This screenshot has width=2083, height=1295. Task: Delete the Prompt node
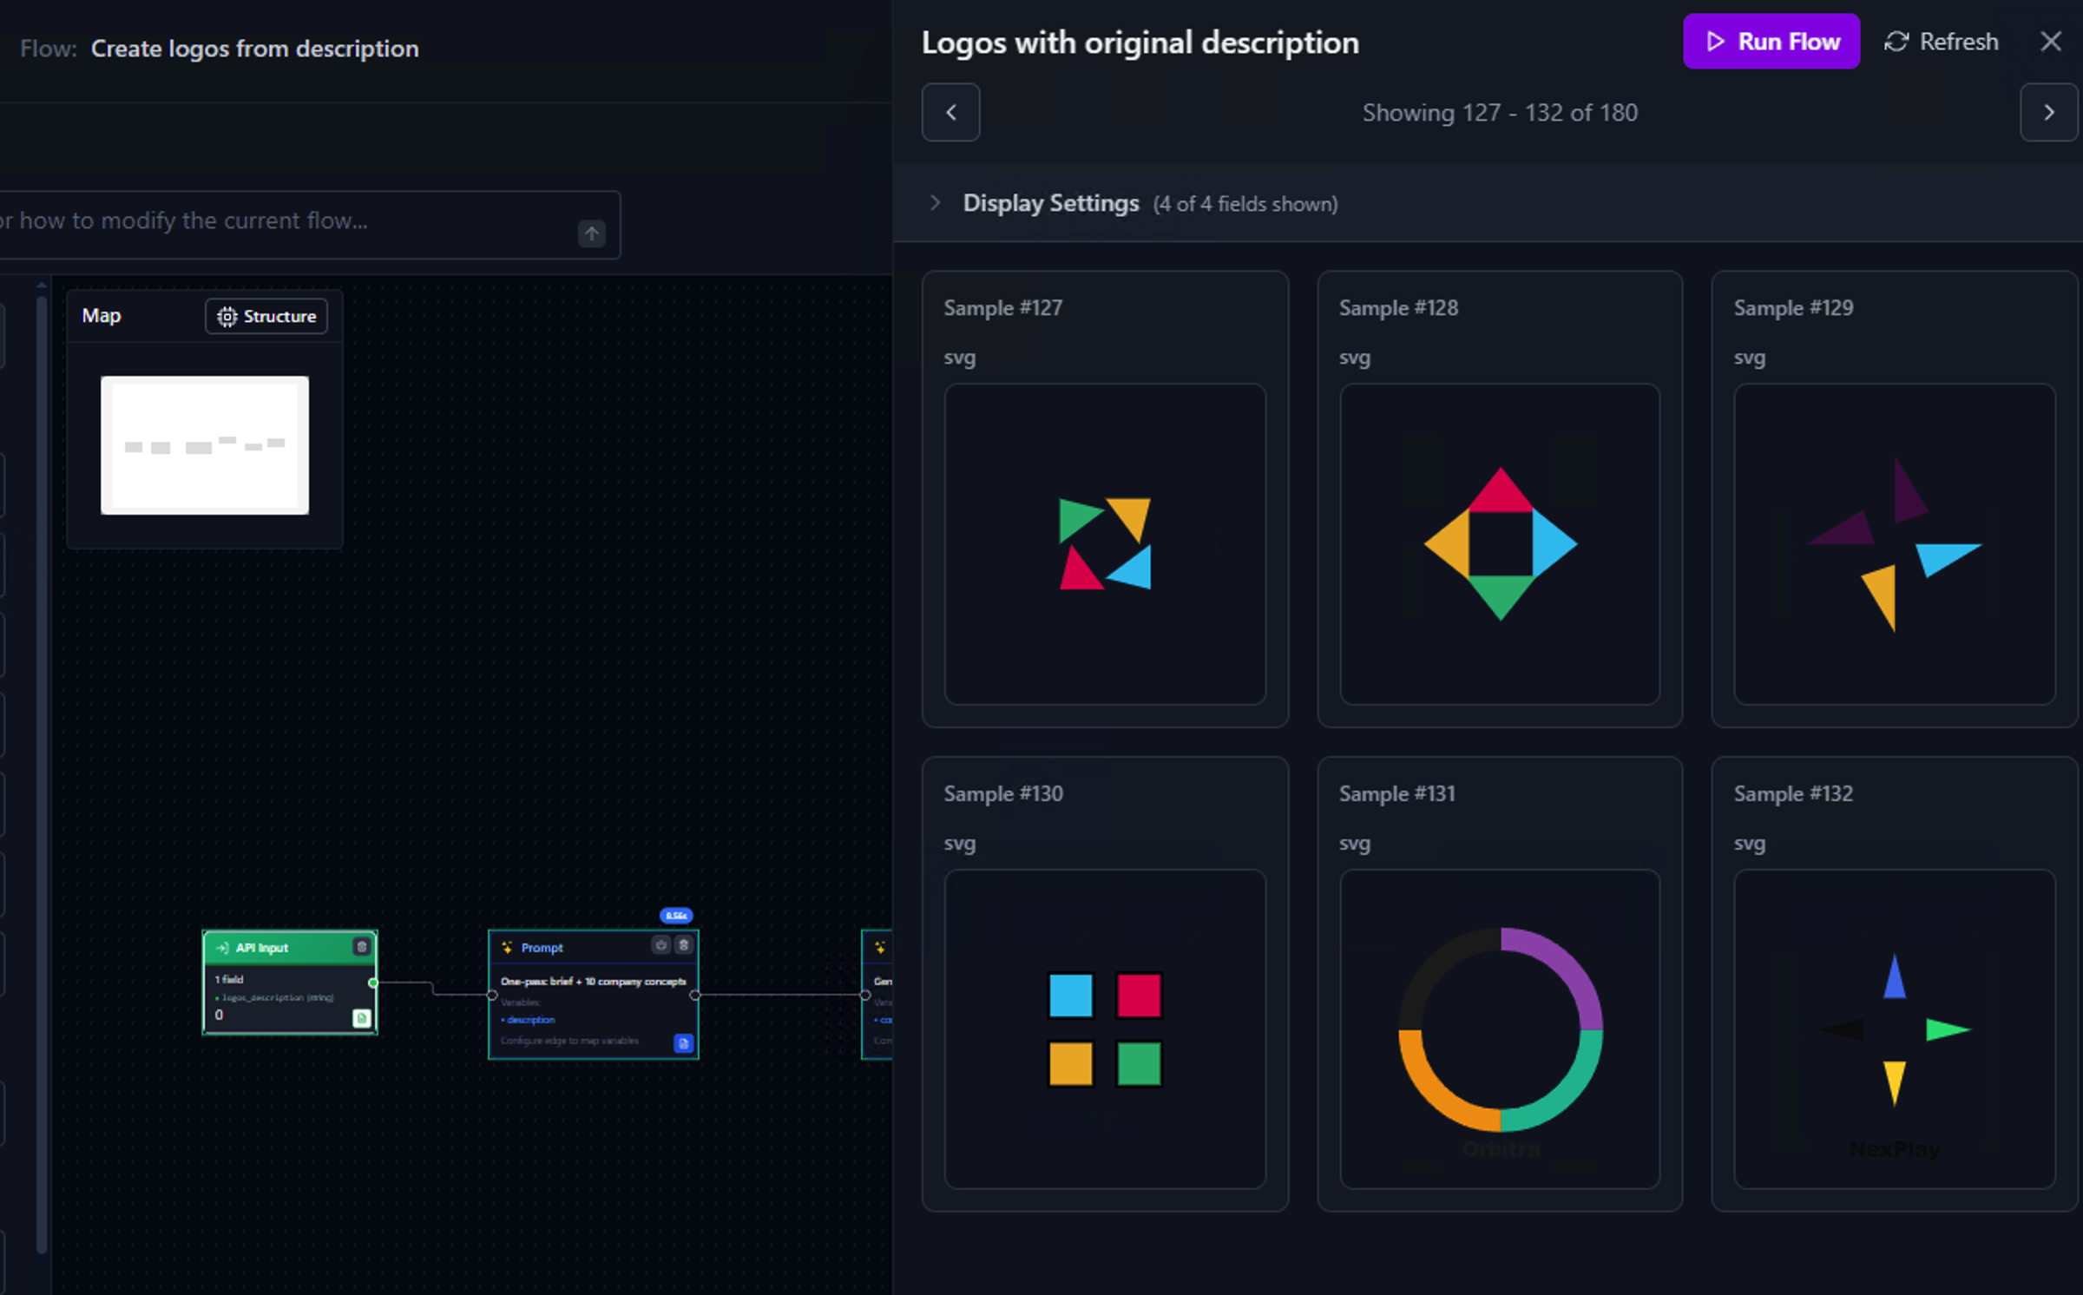click(683, 946)
